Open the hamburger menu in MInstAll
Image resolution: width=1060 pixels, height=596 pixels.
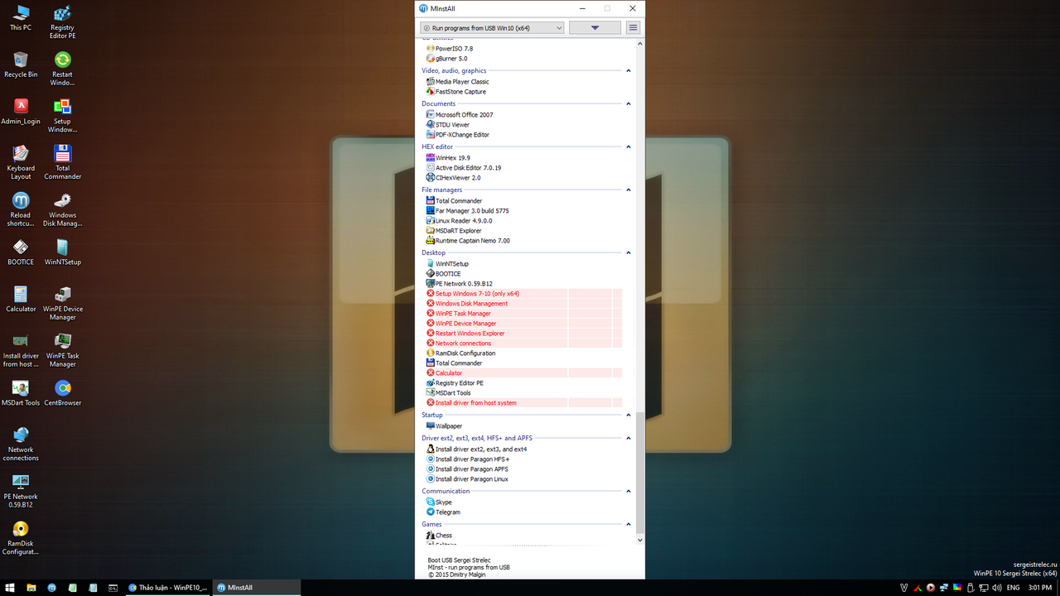coord(634,28)
